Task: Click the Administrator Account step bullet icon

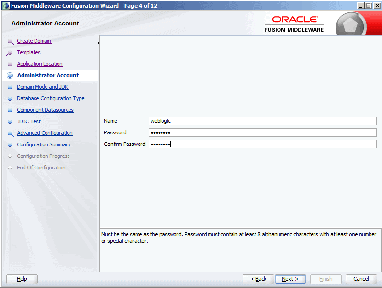Action: [x=10, y=75]
